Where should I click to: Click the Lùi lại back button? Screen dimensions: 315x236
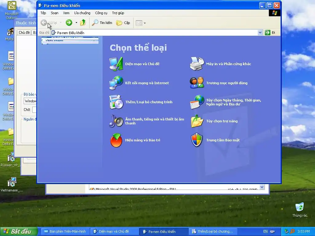[49, 23]
